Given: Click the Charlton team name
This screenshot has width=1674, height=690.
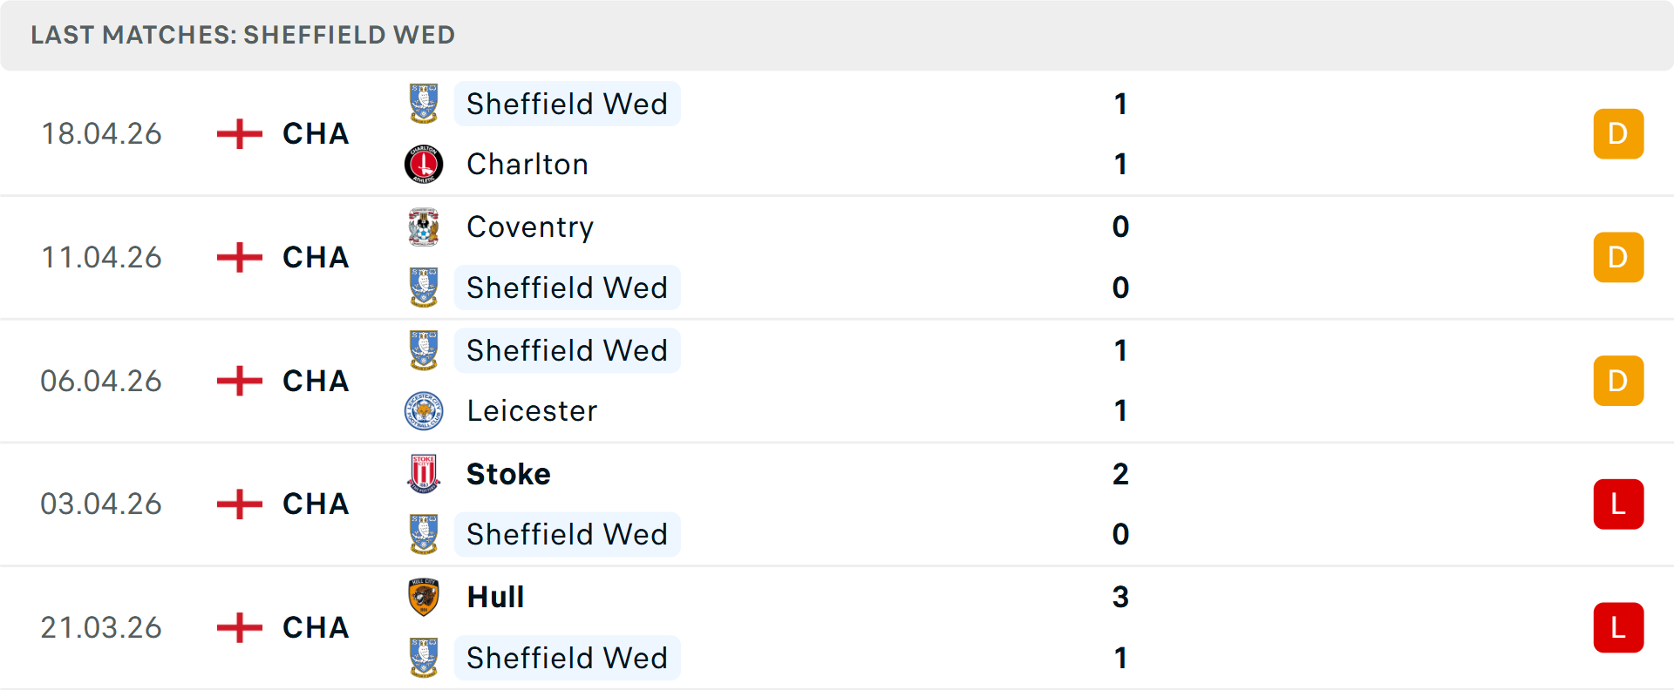Looking at the screenshot, I should [x=527, y=164].
